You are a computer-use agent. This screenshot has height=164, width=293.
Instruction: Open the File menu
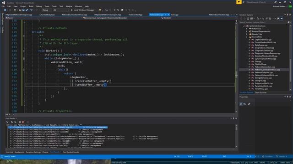tap(3, 6)
